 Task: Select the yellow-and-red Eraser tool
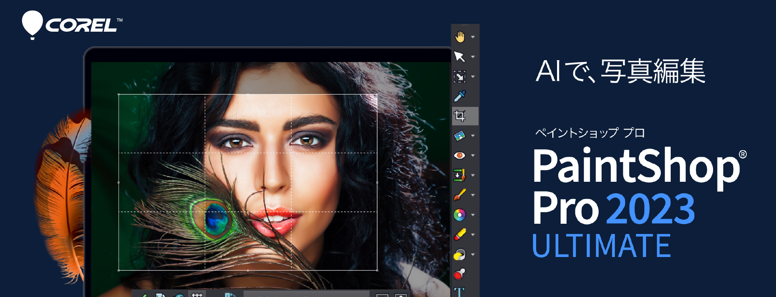tap(460, 234)
